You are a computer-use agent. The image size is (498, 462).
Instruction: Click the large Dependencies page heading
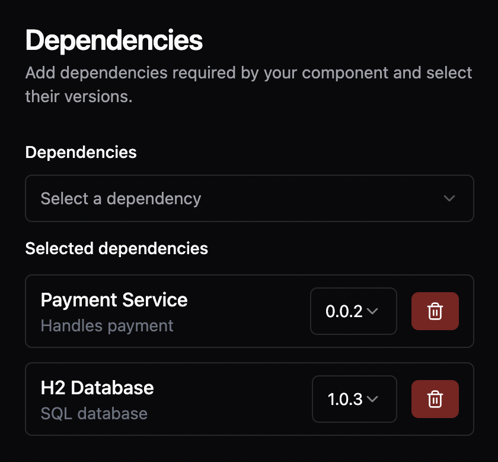coord(114,40)
